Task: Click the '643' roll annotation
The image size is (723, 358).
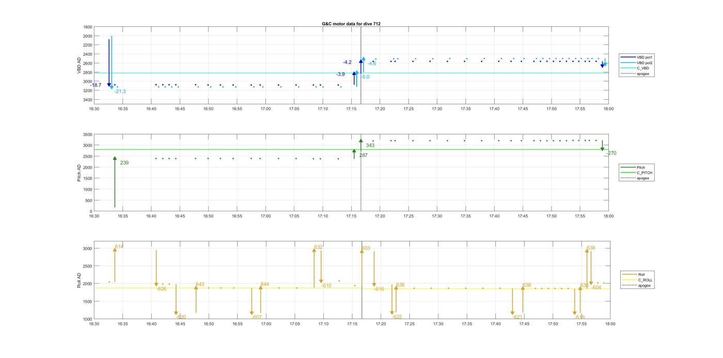Action: point(200,284)
